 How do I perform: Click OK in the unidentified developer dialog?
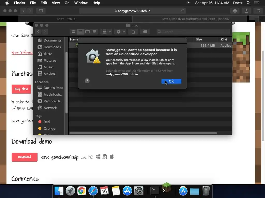171,81
